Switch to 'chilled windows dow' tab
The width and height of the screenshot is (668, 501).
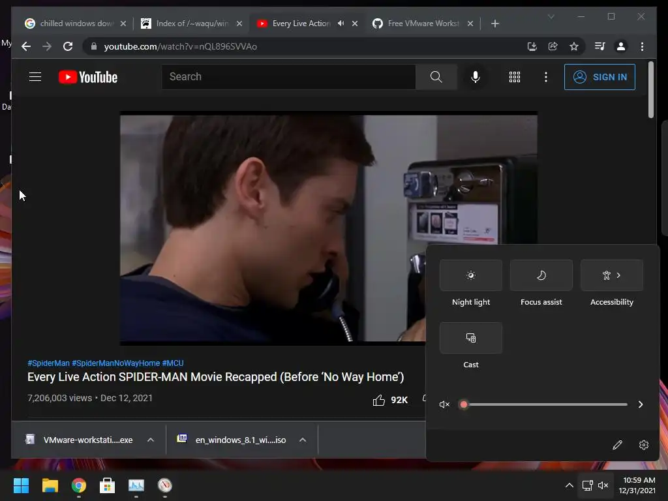76,23
